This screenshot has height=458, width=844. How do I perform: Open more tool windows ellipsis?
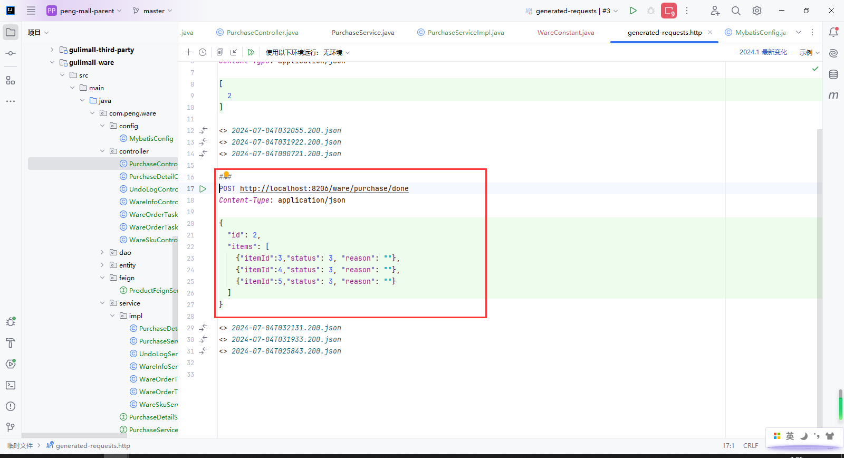11,101
